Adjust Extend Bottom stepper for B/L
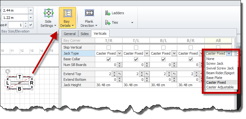Image resolution: width=246 pixels, height=119 pixels. point(174,80)
